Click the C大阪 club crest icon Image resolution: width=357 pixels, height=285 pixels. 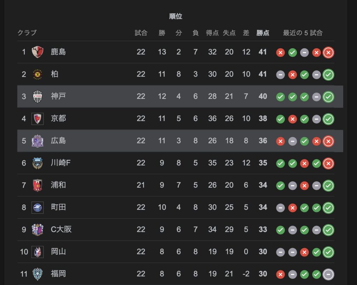[x=37, y=230]
